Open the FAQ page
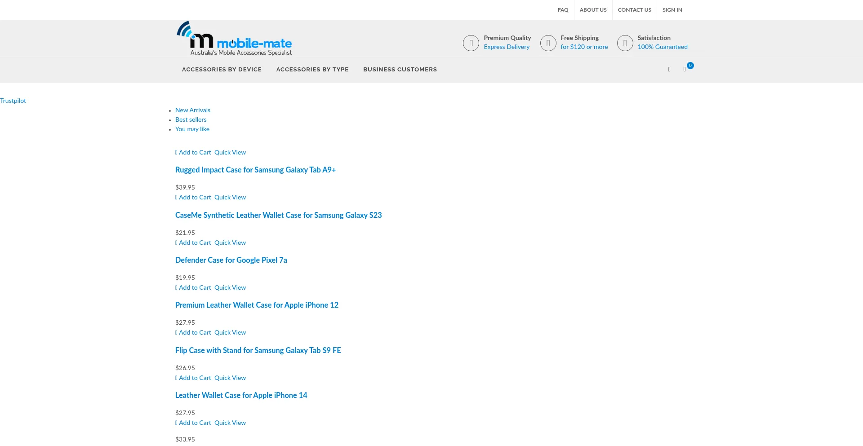The image size is (863, 446). coord(563,10)
